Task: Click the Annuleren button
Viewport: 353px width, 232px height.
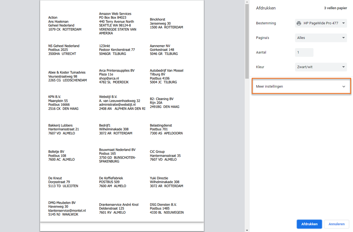Action: tap(336, 224)
